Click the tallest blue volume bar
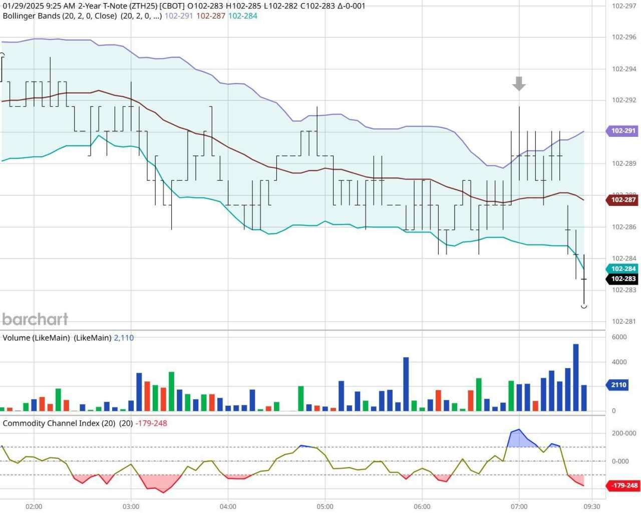The image size is (641, 514). (x=576, y=378)
